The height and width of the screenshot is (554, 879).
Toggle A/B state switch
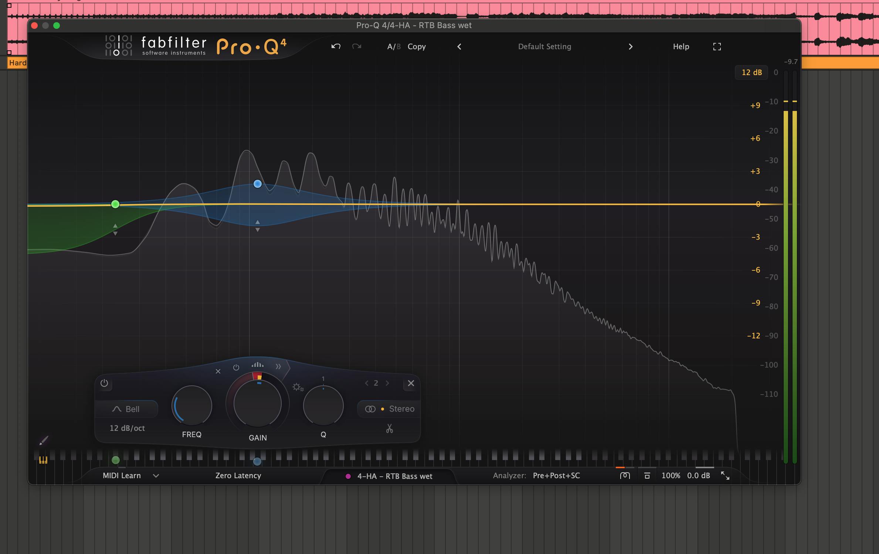(393, 47)
